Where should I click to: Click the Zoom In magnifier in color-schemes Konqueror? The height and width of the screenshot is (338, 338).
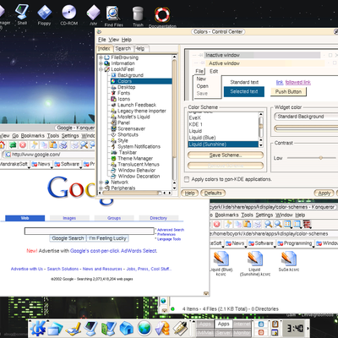pyautogui.click(x=268, y=224)
